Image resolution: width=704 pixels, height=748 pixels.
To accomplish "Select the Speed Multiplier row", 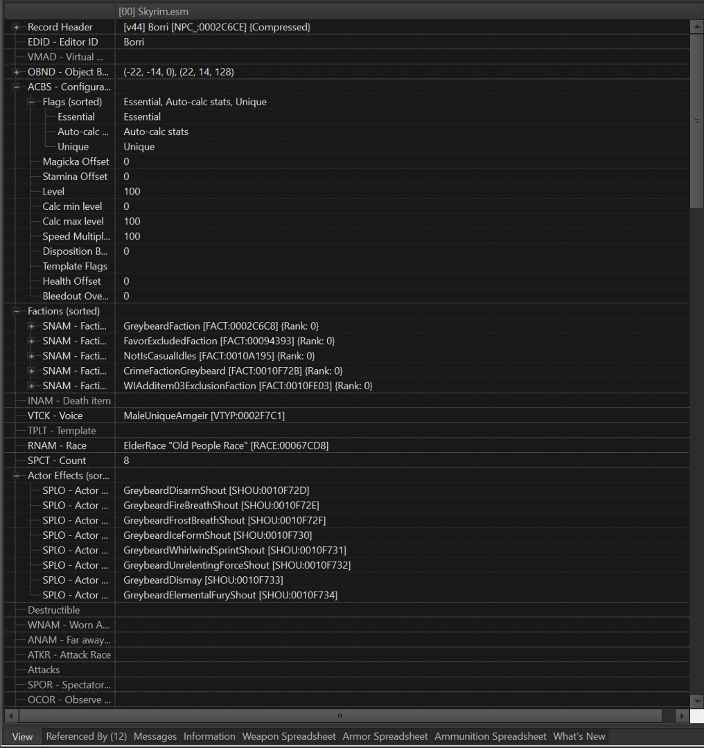I will [346, 237].
